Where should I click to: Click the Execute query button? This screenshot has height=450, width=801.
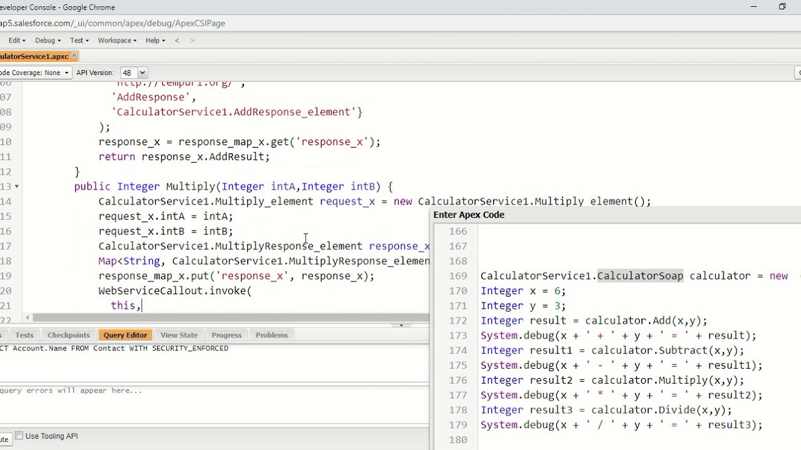(x=4, y=439)
